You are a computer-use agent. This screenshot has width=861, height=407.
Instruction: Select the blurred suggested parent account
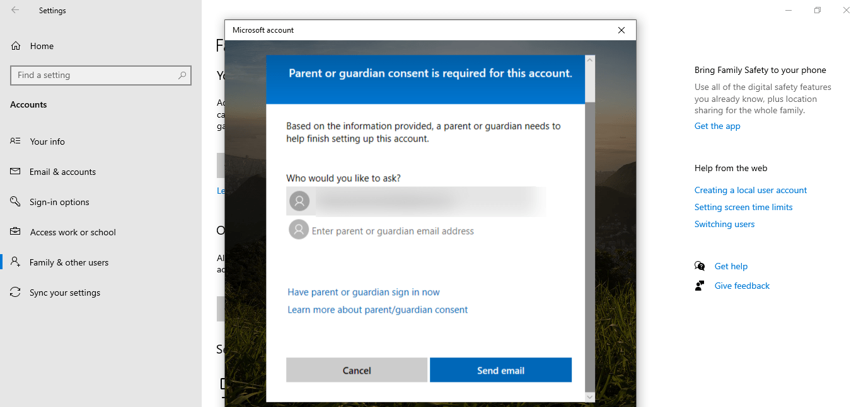pos(416,201)
